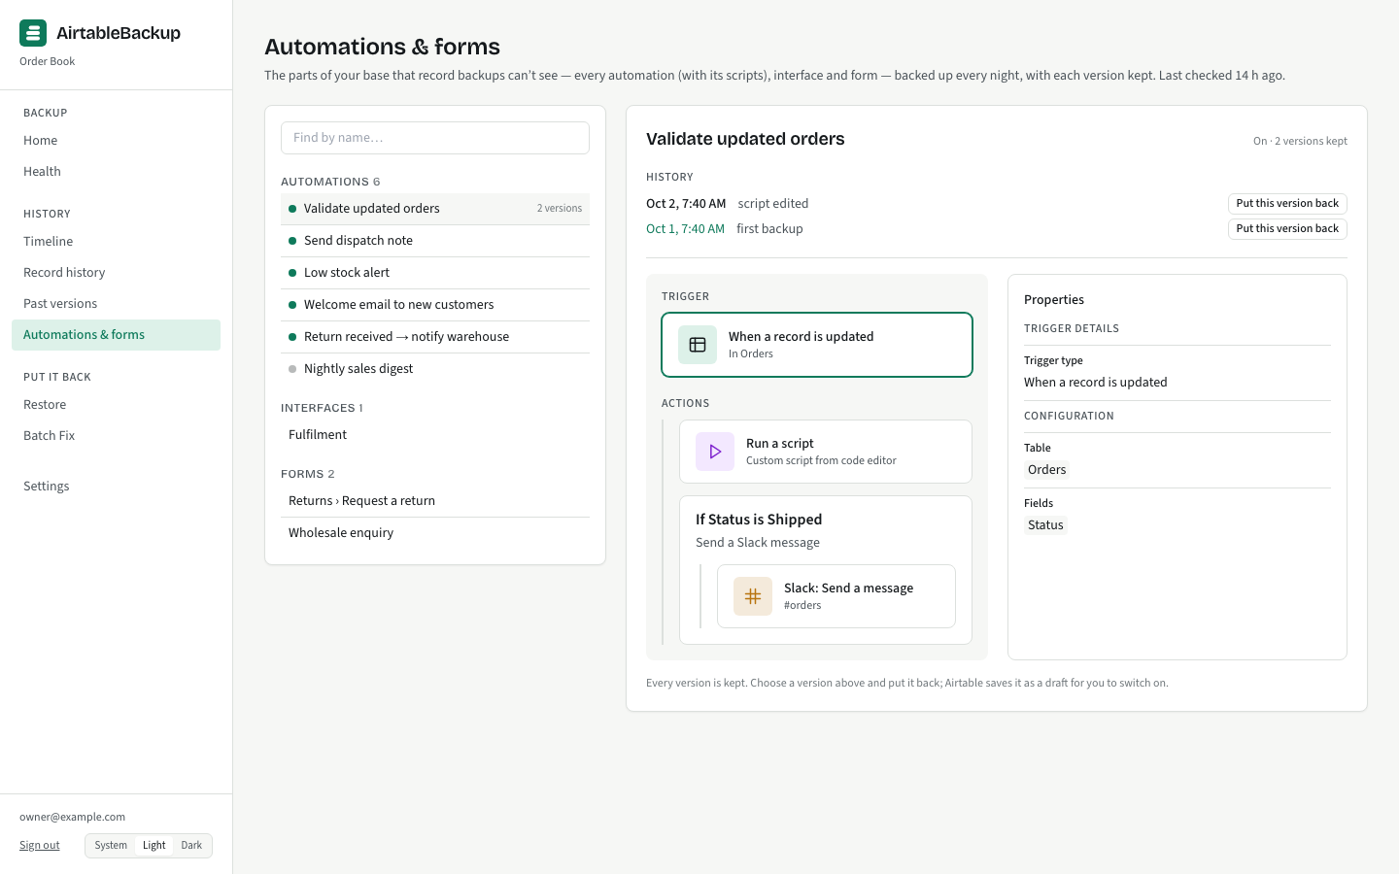Open Batch Fix
This screenshot has height=874, width=1399.
point(116,436)
